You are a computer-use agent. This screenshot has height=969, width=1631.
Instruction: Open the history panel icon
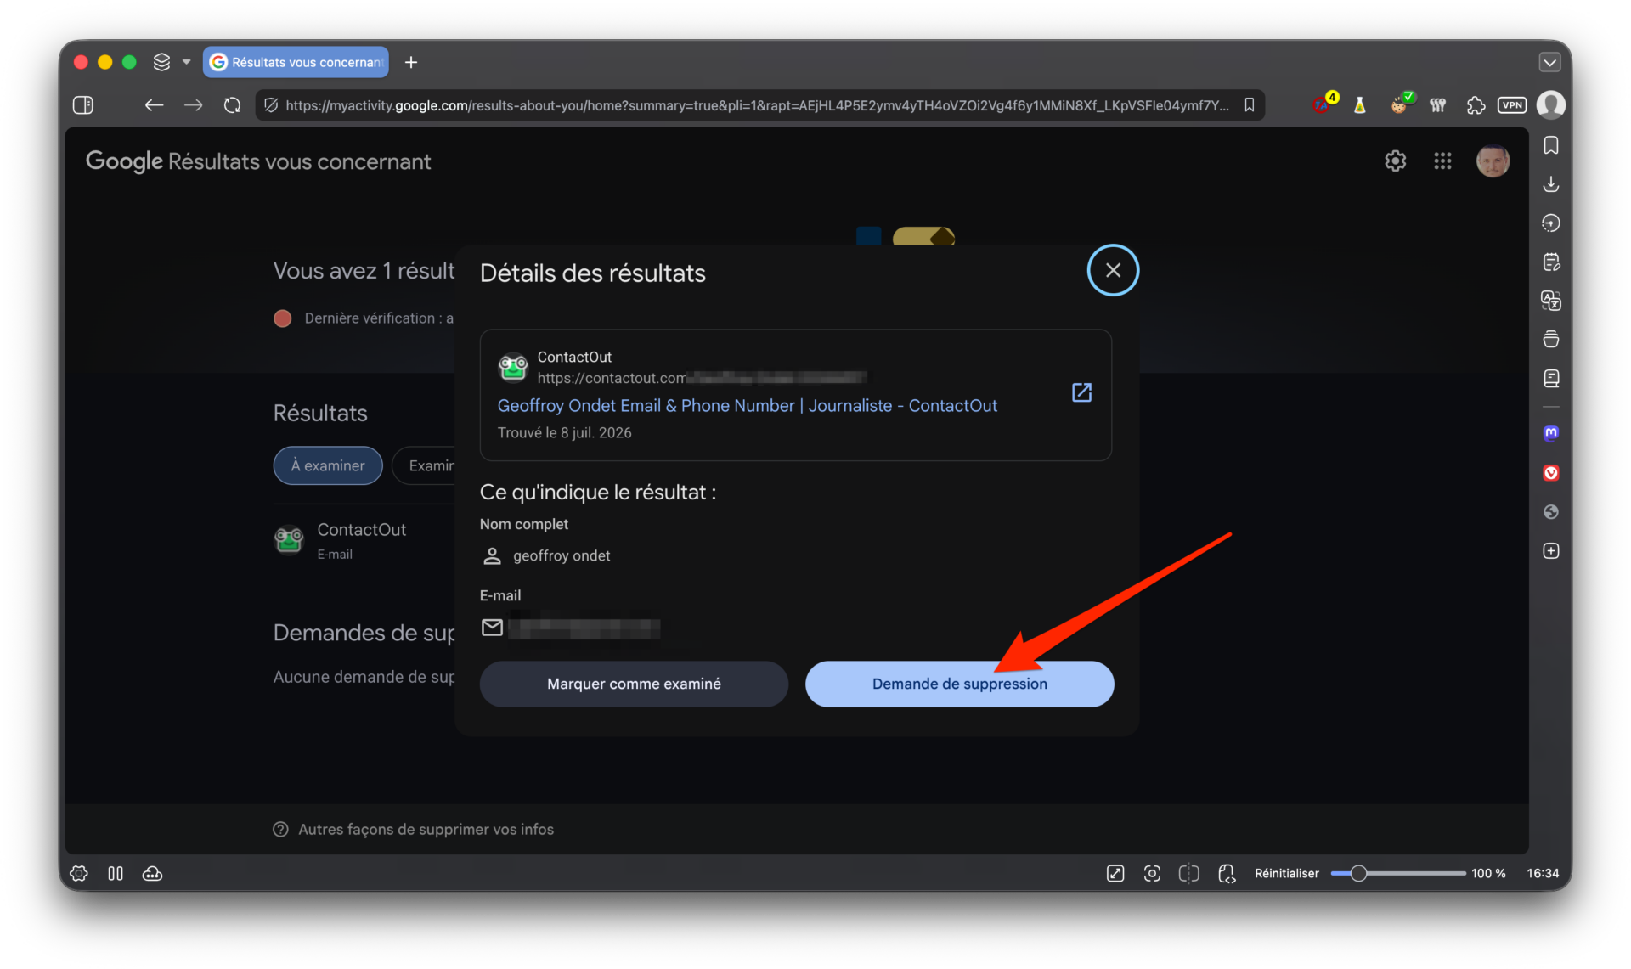(1551, 223)
